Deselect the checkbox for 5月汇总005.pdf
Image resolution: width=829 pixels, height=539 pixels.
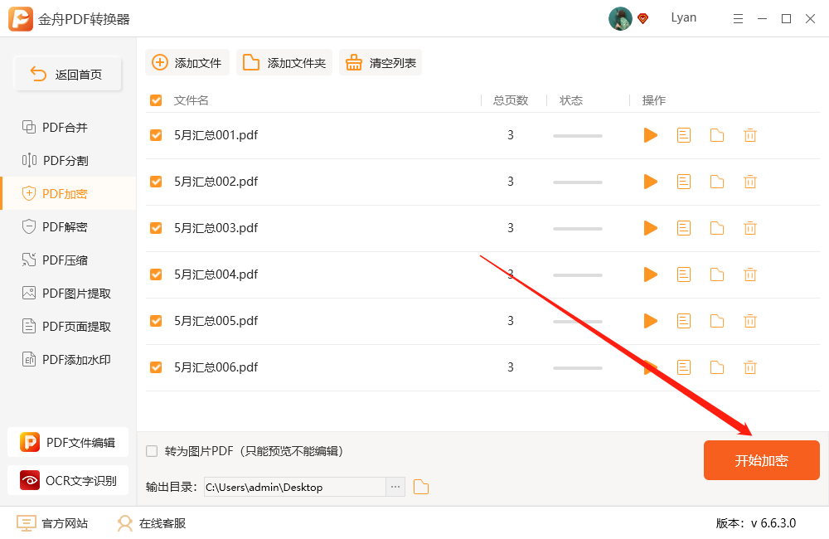(155, 321)
